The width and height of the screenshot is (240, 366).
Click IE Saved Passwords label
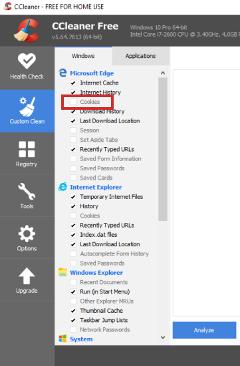(102, 264)
